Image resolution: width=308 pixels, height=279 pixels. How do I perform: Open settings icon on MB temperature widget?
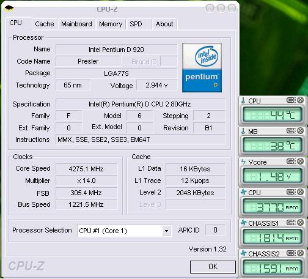coord(291,131)
